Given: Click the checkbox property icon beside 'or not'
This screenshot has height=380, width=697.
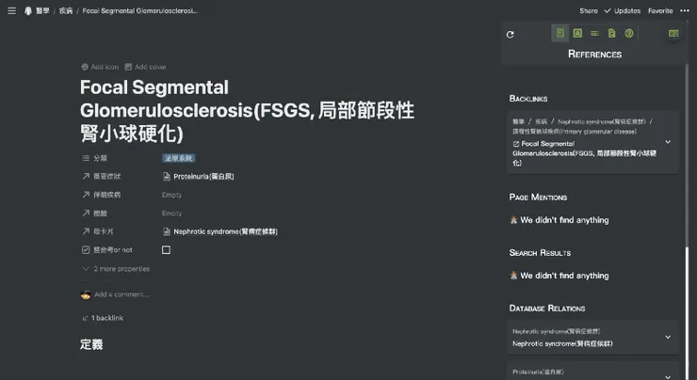Looking at the screenshot, I should (x=86, y=250).
